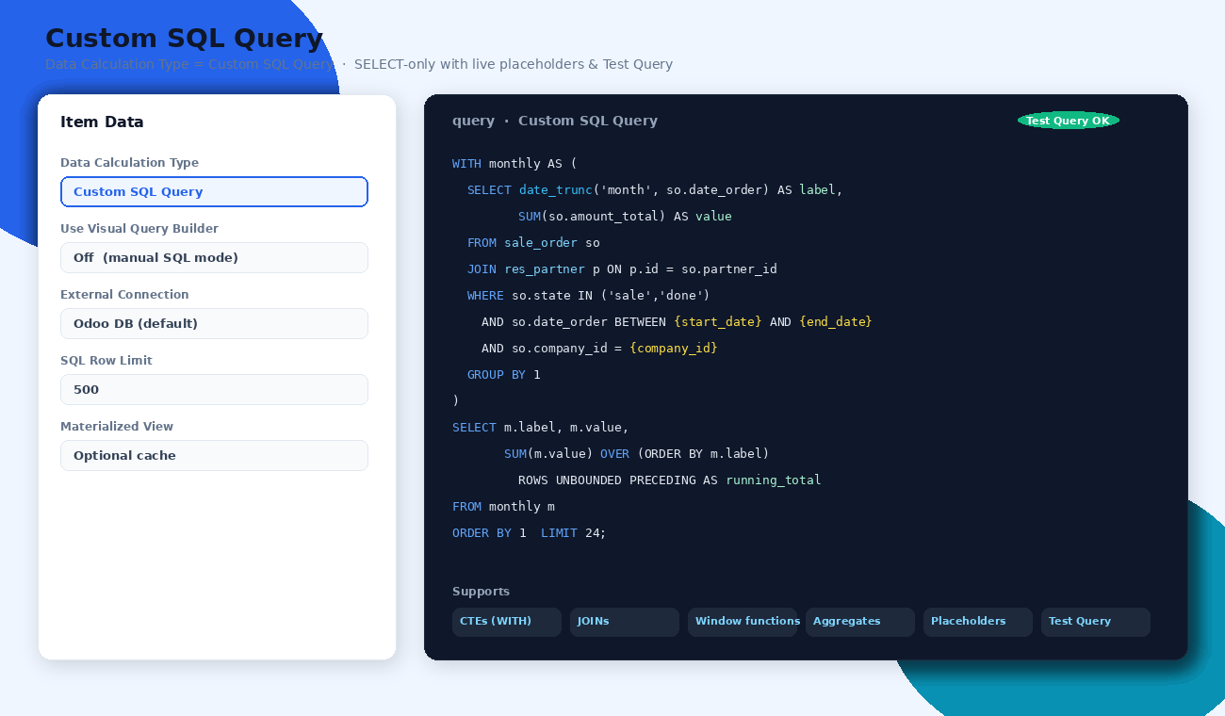The image size is (1225, 716).
Task: Toggle the Use Visual Query Builder field
Action: click(x=214, y=257)
